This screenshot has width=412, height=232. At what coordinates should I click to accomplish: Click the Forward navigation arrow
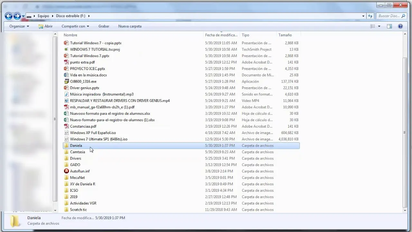point(17,16)
